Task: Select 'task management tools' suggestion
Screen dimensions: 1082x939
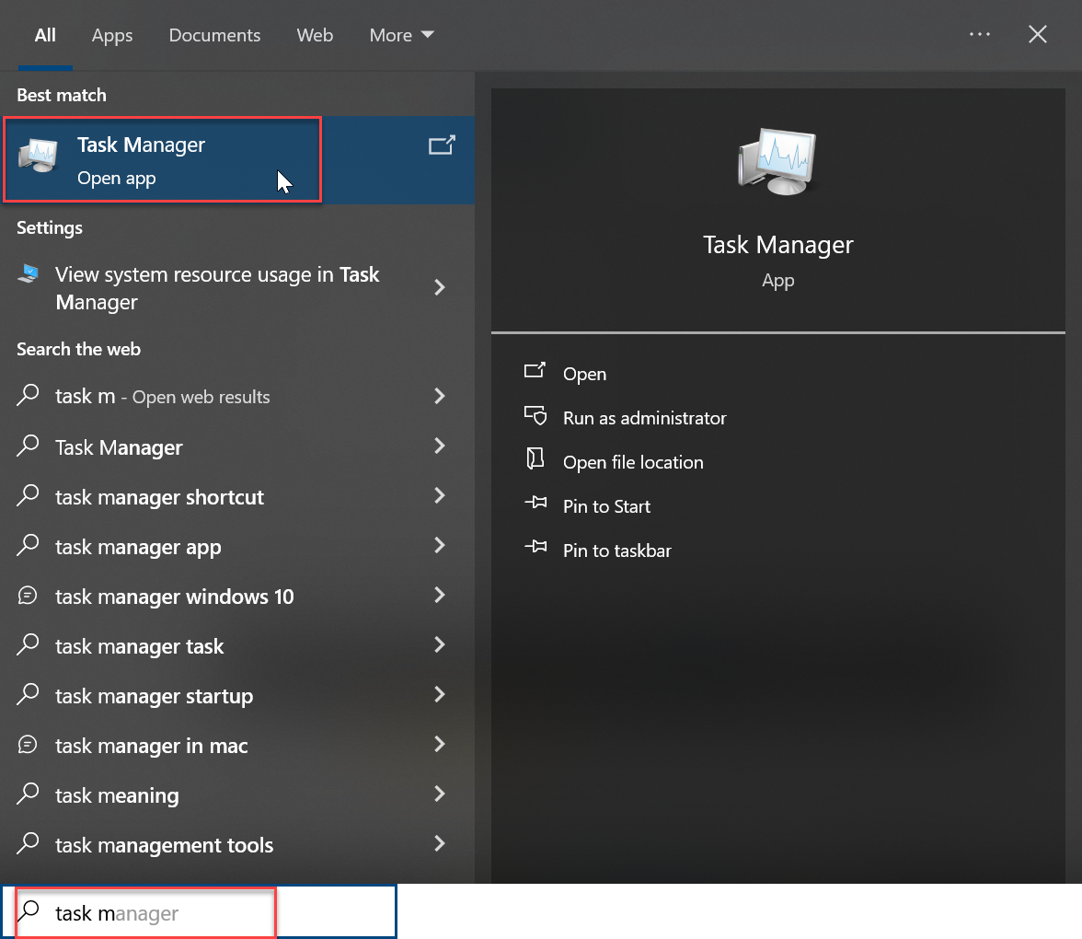Action: [x=237, y=844]
